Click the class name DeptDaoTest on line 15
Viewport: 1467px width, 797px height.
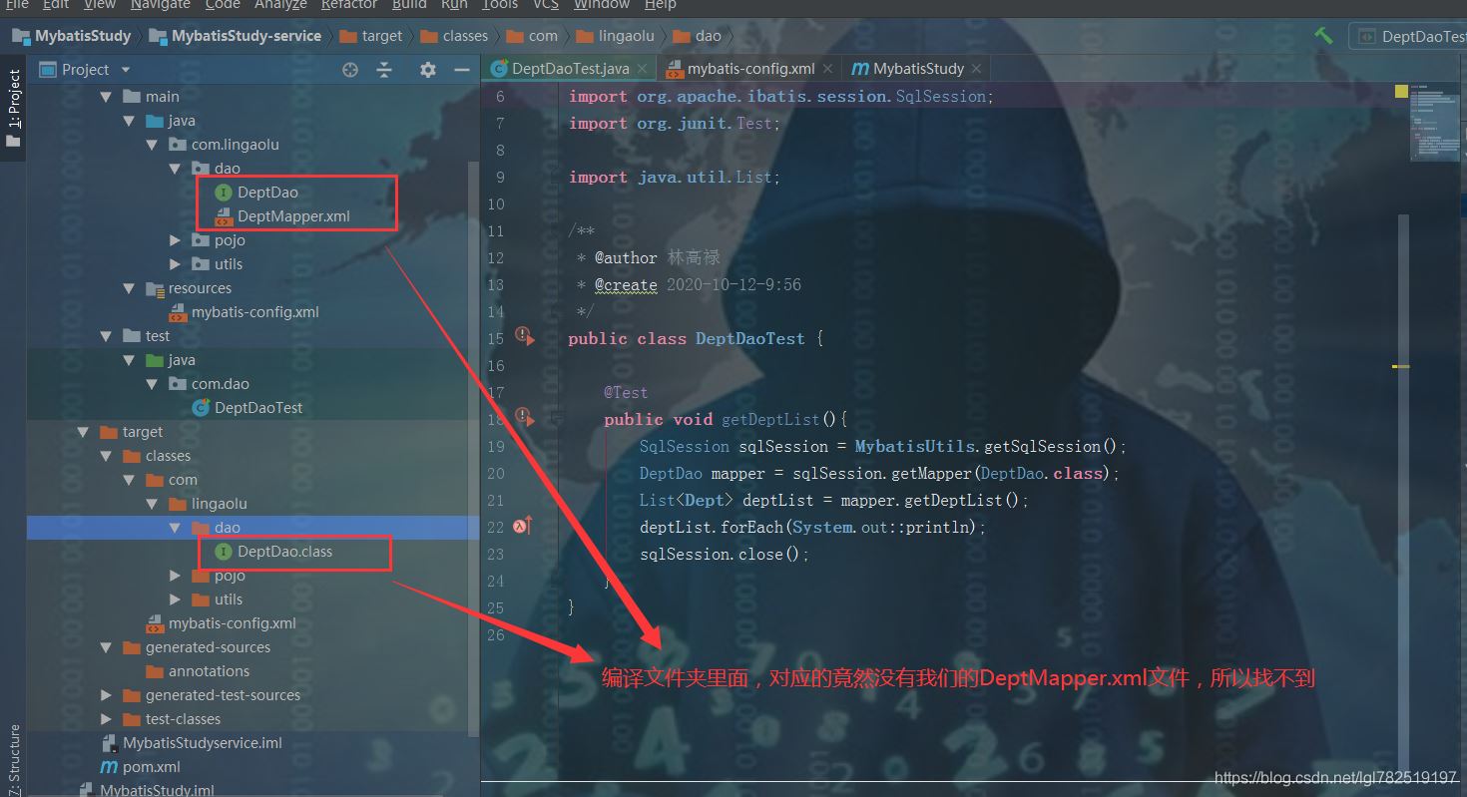(750, 338)
